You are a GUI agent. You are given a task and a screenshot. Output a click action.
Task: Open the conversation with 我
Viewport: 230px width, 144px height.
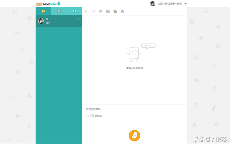[x=59, y=21]
